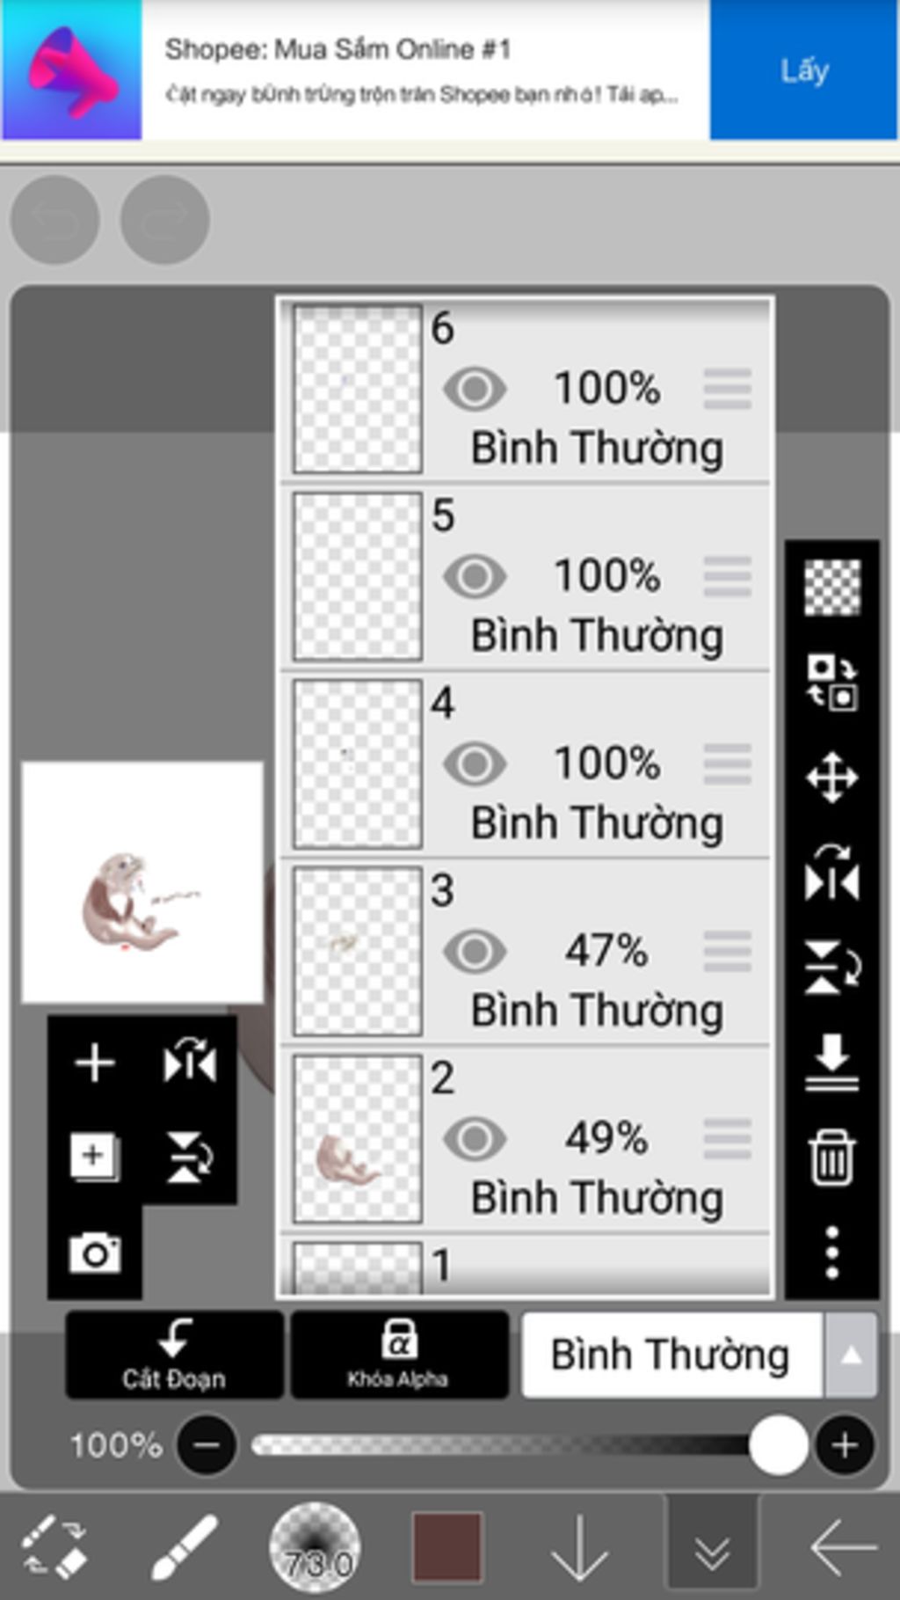Open camera icon to import photo layer
Screen dimensions: 900x1600
(95, 1253)
